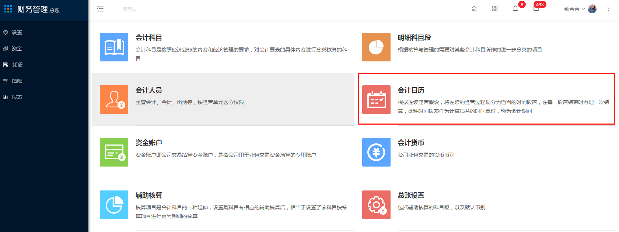Open the 会计人员 person icon

point(114,100)
